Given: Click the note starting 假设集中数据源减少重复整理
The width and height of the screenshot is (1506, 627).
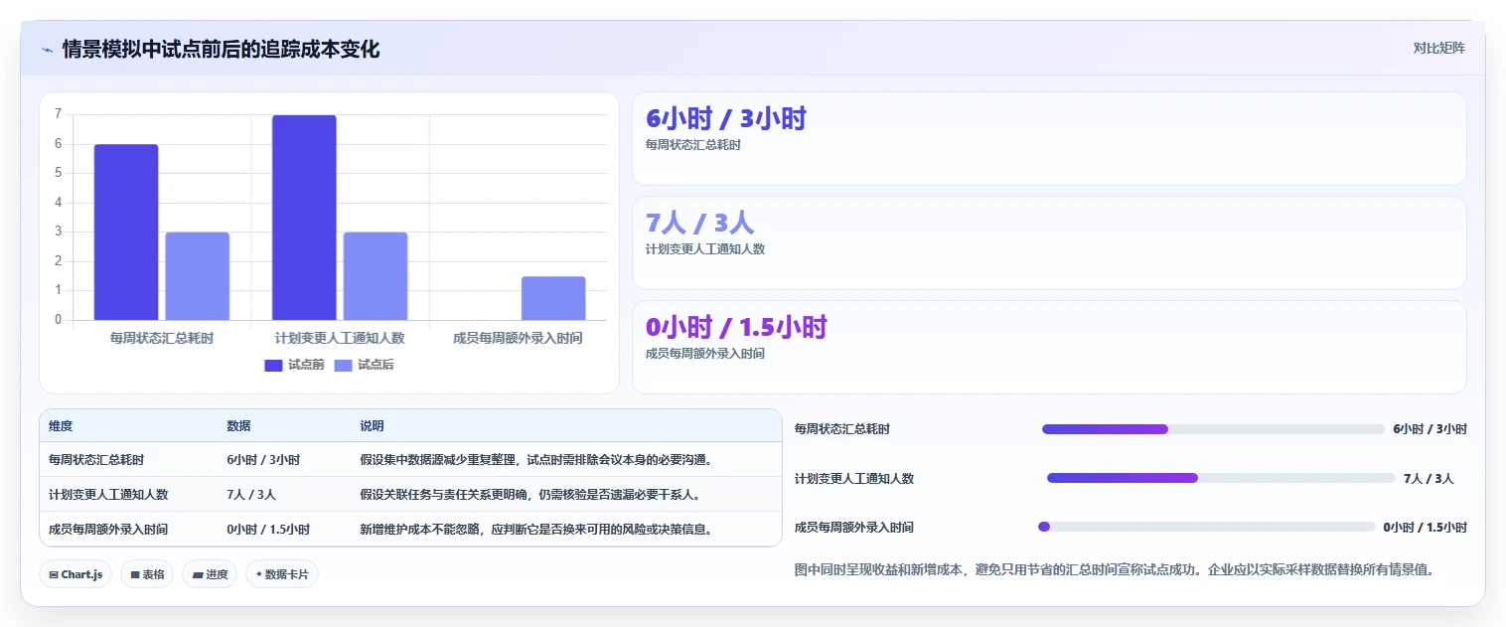Looking at the screenshot, I should pyautogui.click(x=536, y=460).
